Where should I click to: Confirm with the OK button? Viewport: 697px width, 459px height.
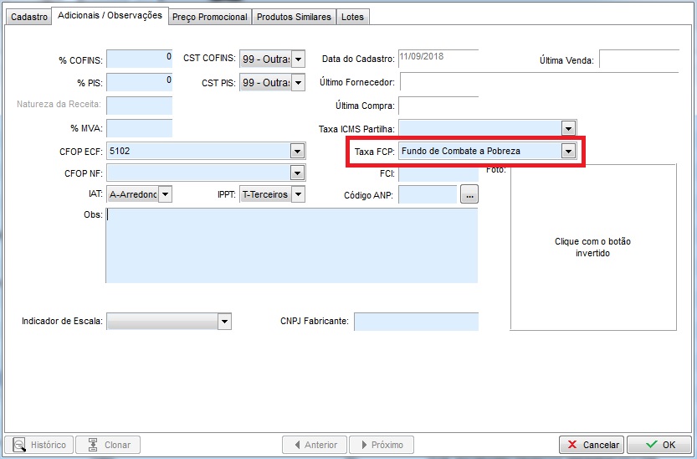659,445
